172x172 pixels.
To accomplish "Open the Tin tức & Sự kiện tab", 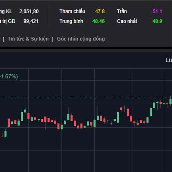I will 28,39.
